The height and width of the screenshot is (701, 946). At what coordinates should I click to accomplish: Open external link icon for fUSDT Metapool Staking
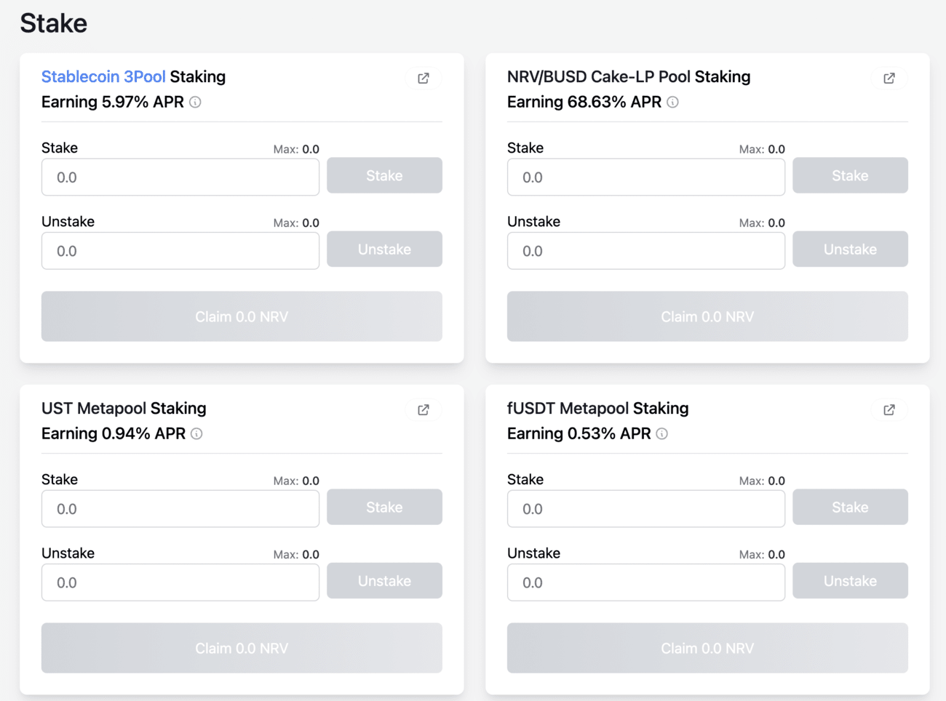click(x=889, y=409)
